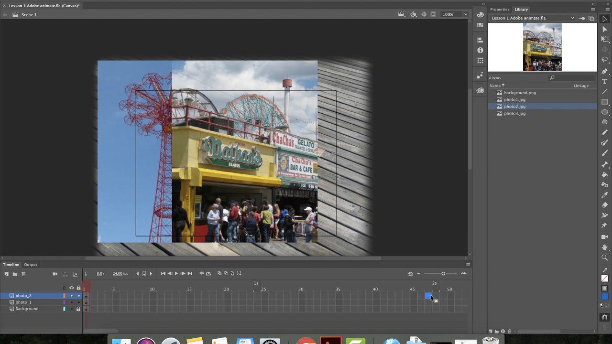Unlock the Background layer
Viewport: 612px width, 344px height.
pyautogui.click(x=78, y=309)
